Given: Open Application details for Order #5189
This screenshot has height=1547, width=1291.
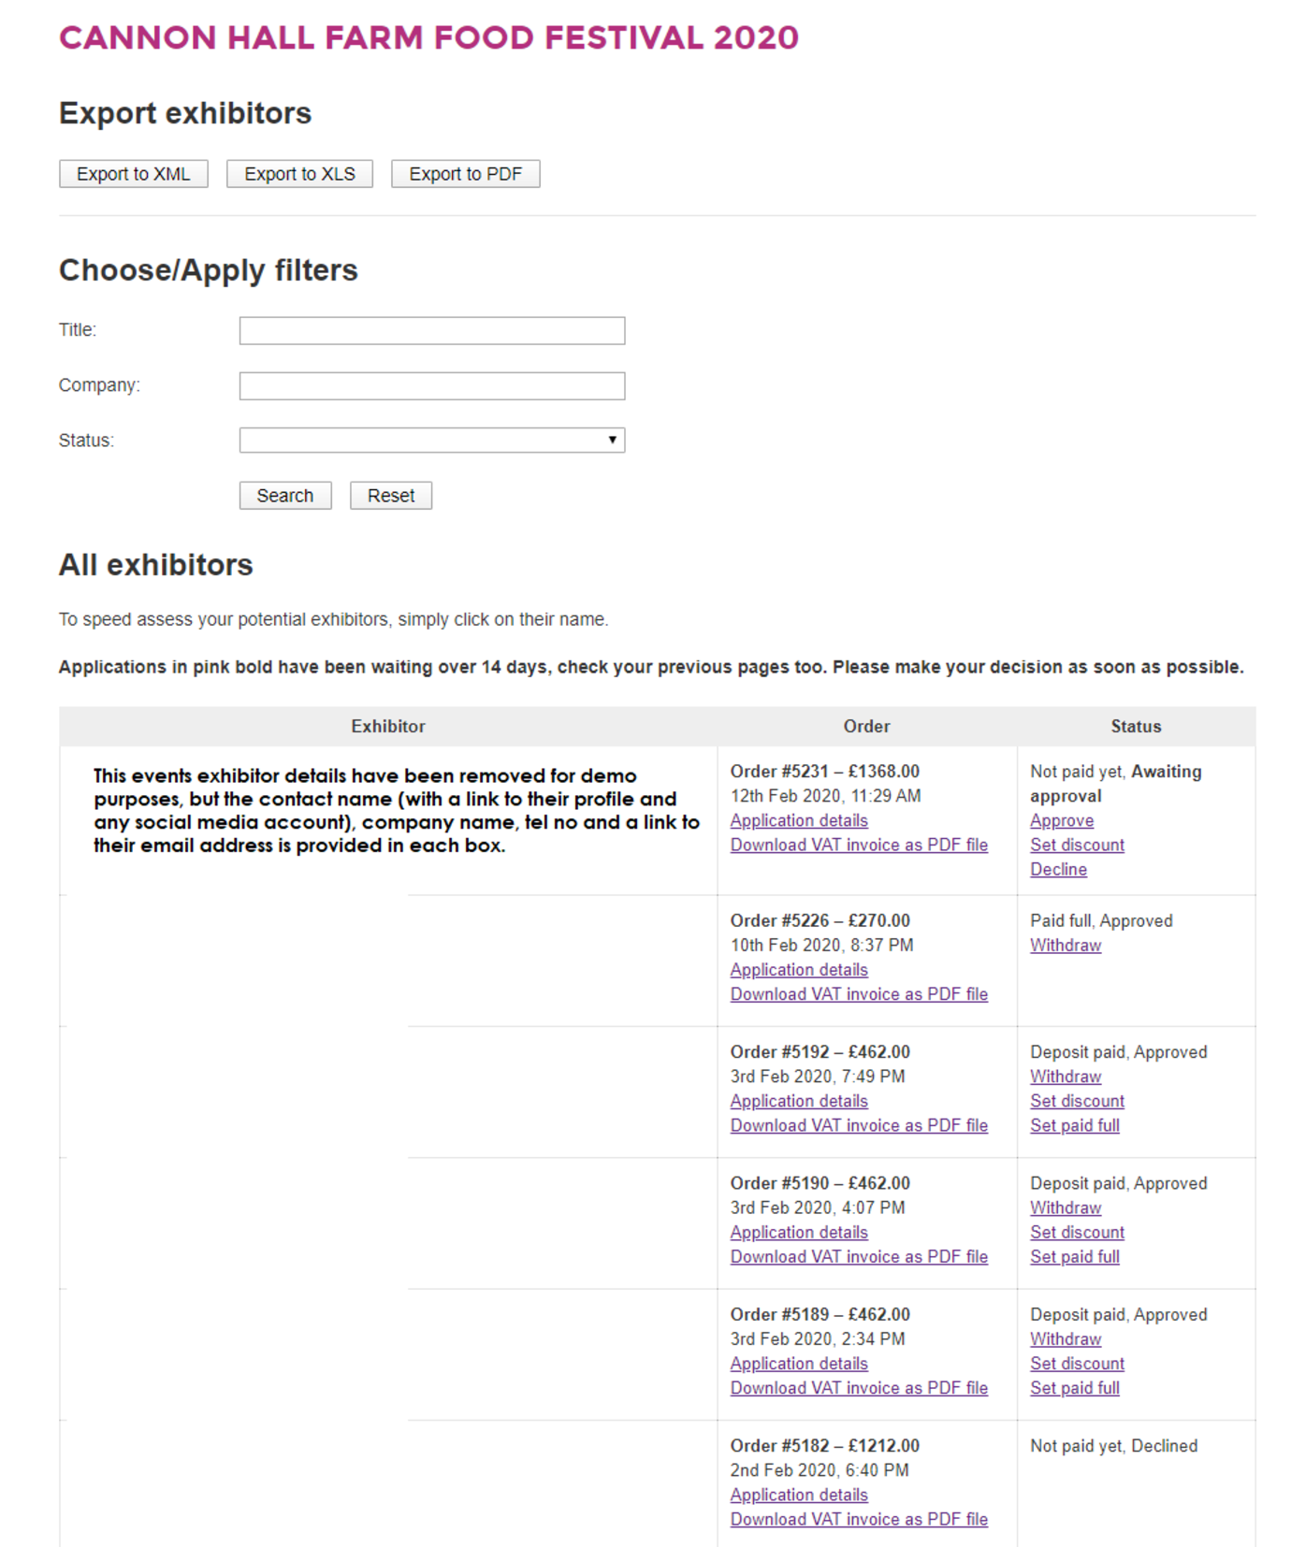Looking at the screenshot, I should point(799,1364).
